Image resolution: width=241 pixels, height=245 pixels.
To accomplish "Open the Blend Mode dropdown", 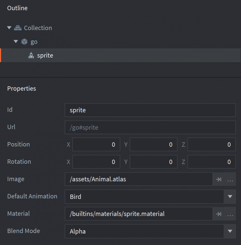I will [x=230, y=232].
